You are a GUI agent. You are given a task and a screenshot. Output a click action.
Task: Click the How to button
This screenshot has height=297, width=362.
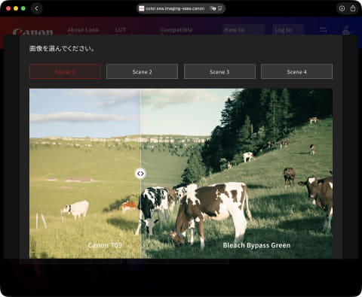244,30
